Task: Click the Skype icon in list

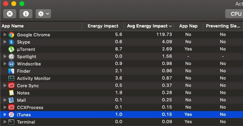Action: coord(12,42)
